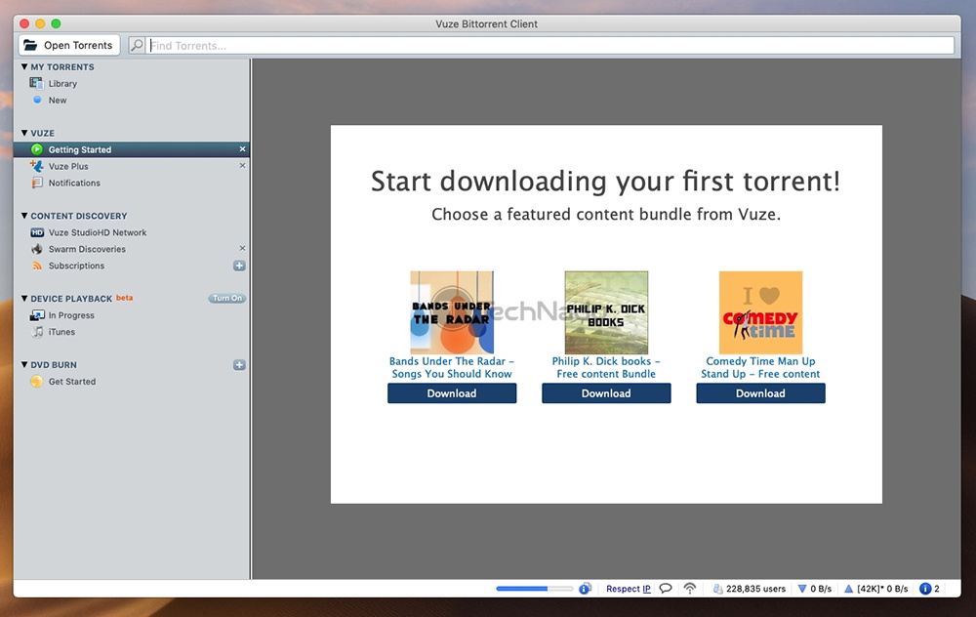Add a subscription with the plus icon
976x617 pixels.
(239, 266)
